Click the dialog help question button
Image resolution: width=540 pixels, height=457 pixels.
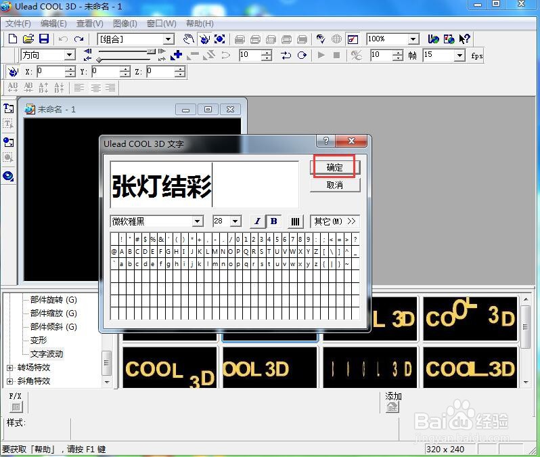point(325,141)
